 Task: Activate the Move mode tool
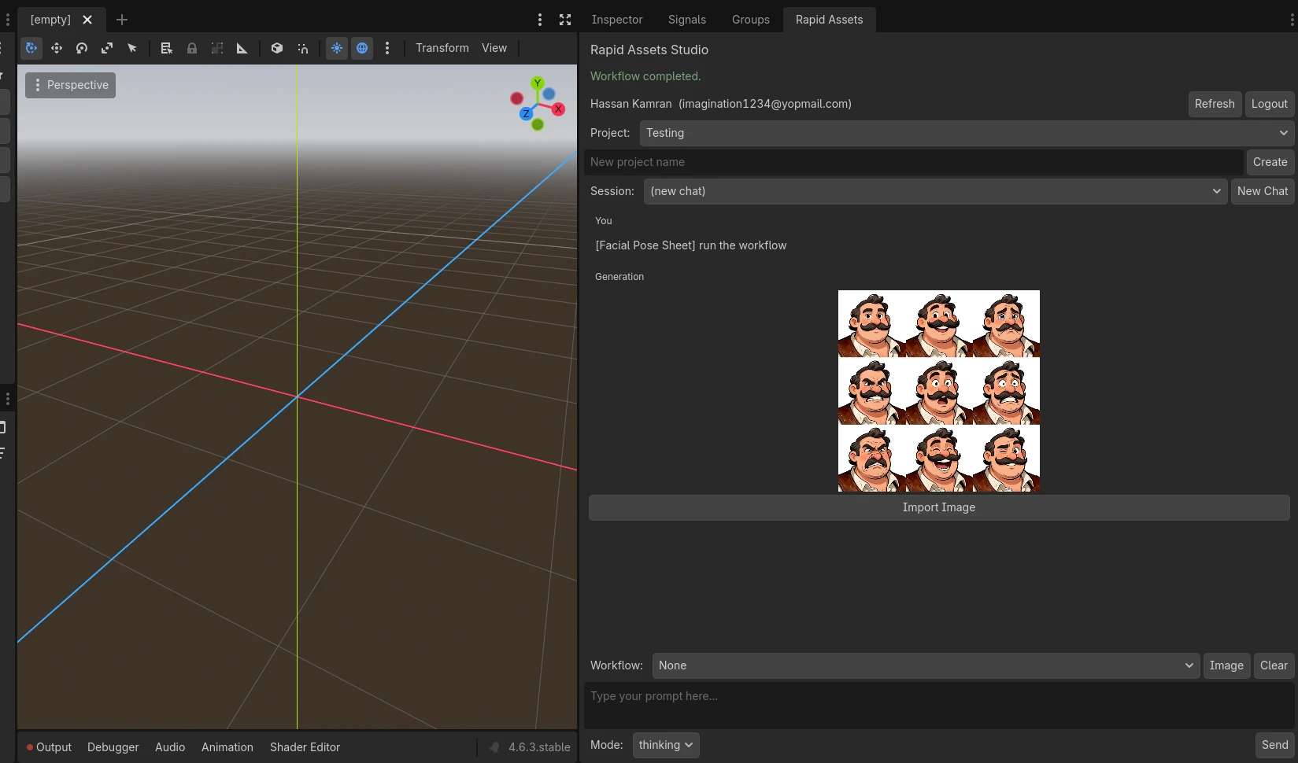click(x=57, y=48)
